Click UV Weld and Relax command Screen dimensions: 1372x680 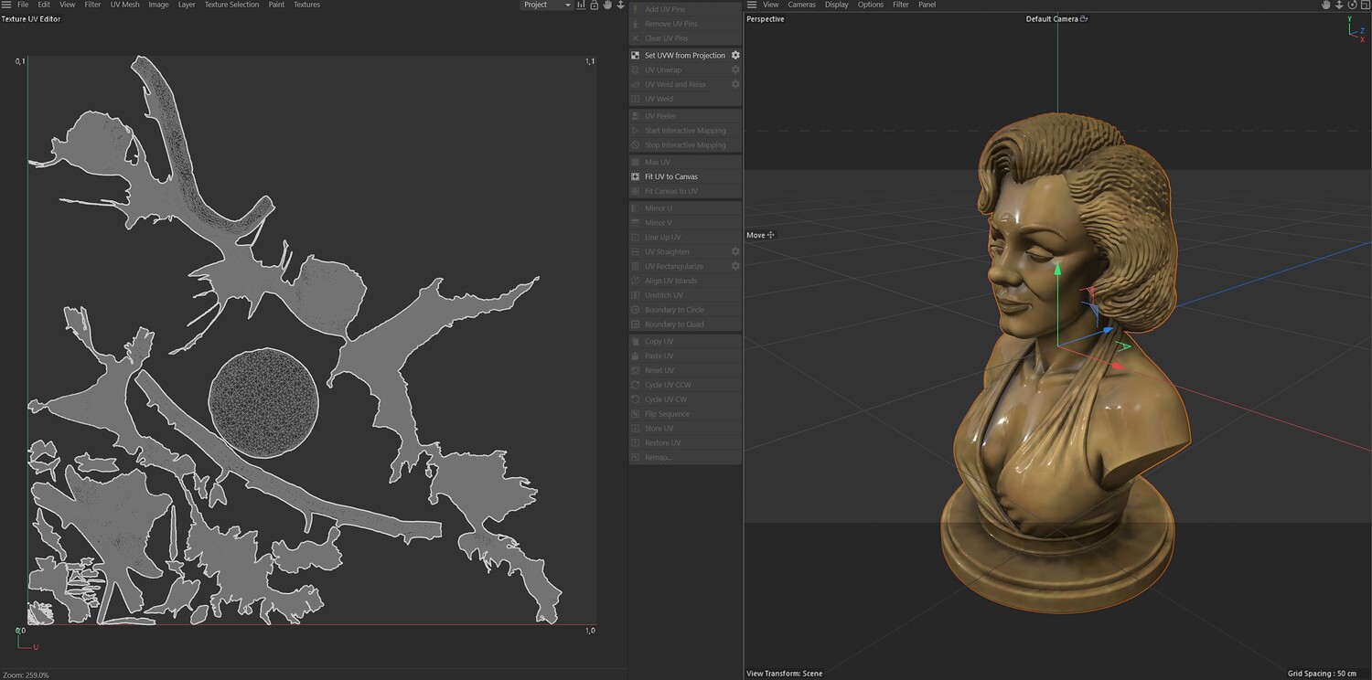679,84
